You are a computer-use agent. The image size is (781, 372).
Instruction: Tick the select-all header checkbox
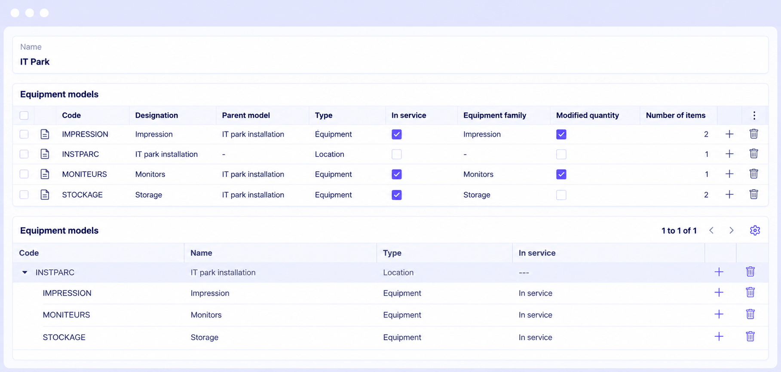point(24,115)
